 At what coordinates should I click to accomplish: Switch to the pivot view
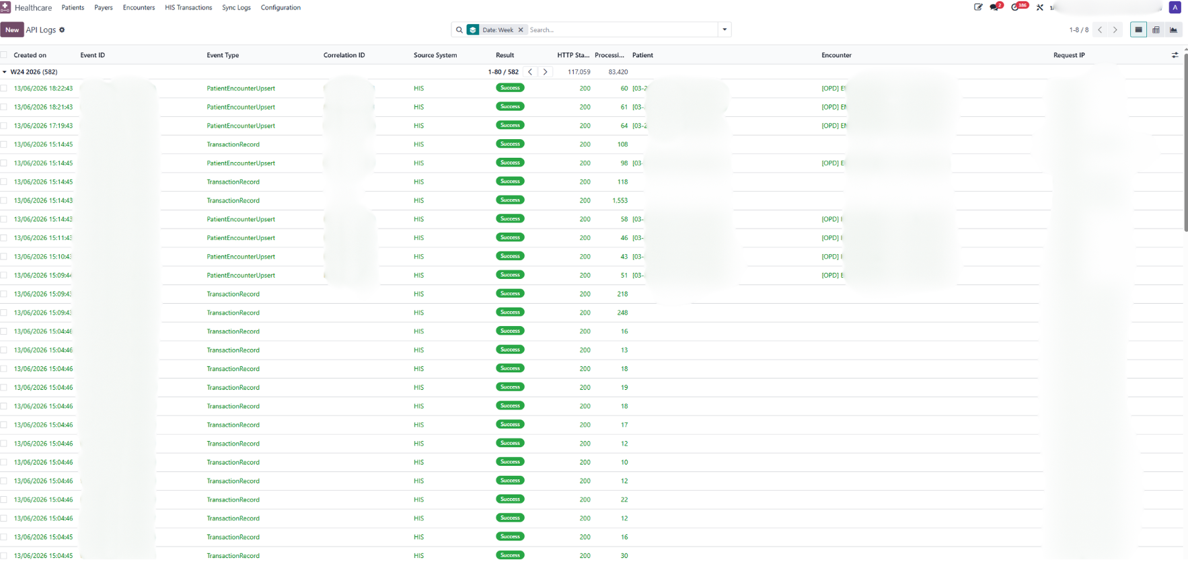(x=1156, y=30)
